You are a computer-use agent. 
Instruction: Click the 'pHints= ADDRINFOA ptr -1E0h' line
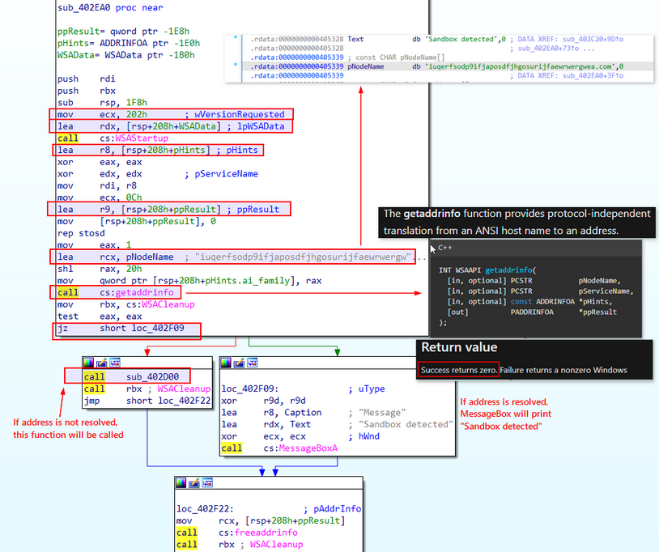pos(129,43)
